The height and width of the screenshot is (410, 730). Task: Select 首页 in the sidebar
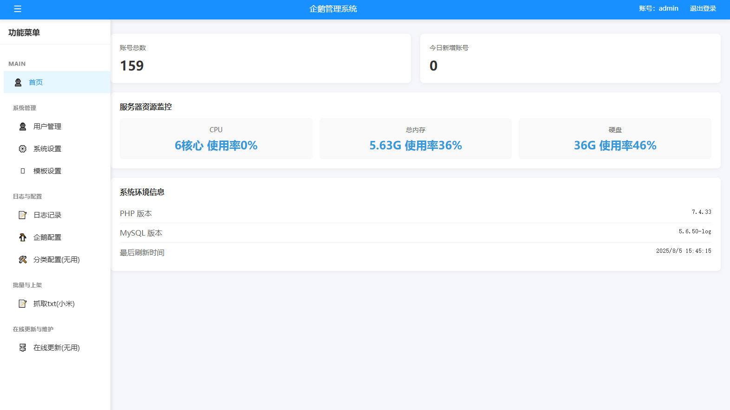tap(36, 83)
